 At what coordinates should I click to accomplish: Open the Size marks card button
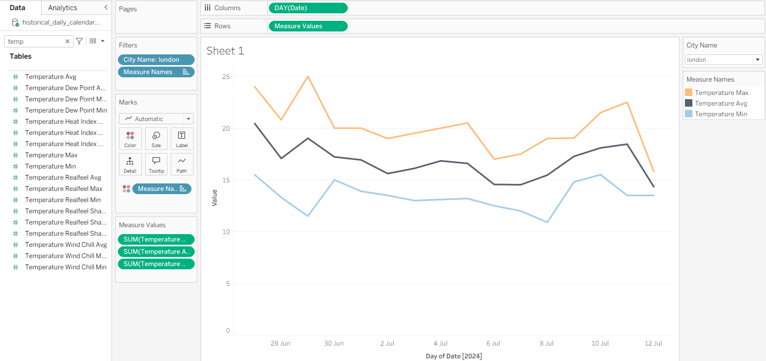pos(156,139)
